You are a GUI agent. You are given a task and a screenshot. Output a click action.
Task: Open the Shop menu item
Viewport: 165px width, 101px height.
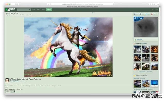click(34, 10)
